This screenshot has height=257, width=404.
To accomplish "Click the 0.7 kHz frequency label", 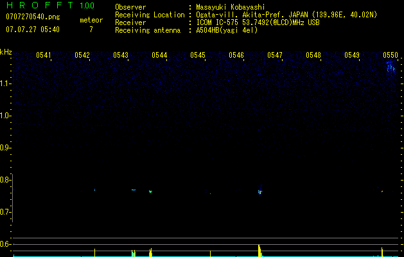I will (6, 212).
